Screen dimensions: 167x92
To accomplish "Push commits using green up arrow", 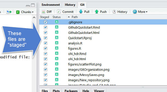I will (97, 12).
